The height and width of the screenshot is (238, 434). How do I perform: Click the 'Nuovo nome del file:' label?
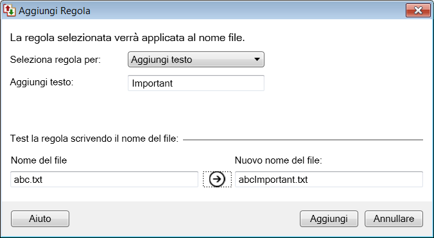pyautogui.click(x=279, y=160)
